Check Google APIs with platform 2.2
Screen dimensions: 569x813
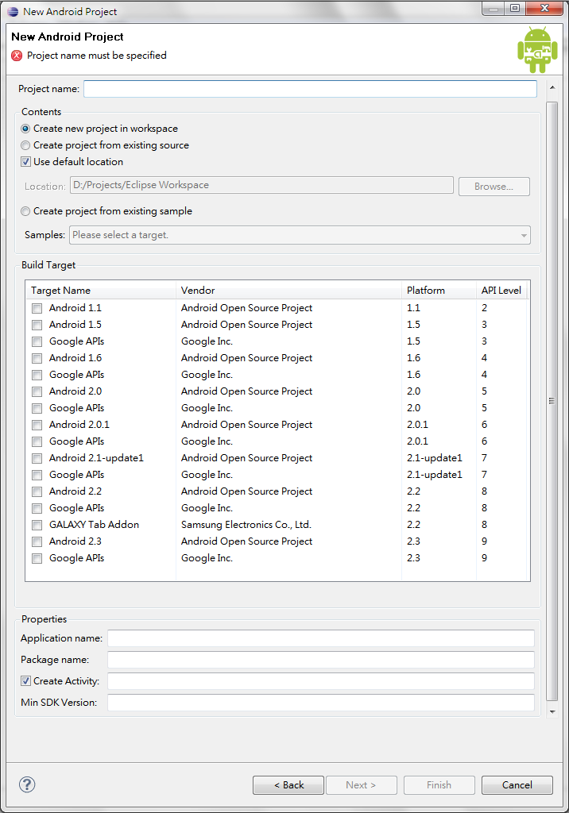click(x=37, y=508)
